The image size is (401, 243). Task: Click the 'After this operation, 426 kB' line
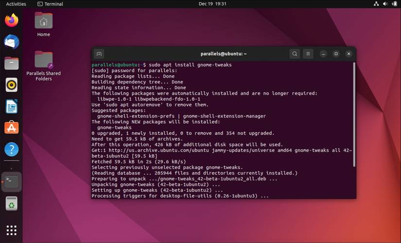(188, 145)
